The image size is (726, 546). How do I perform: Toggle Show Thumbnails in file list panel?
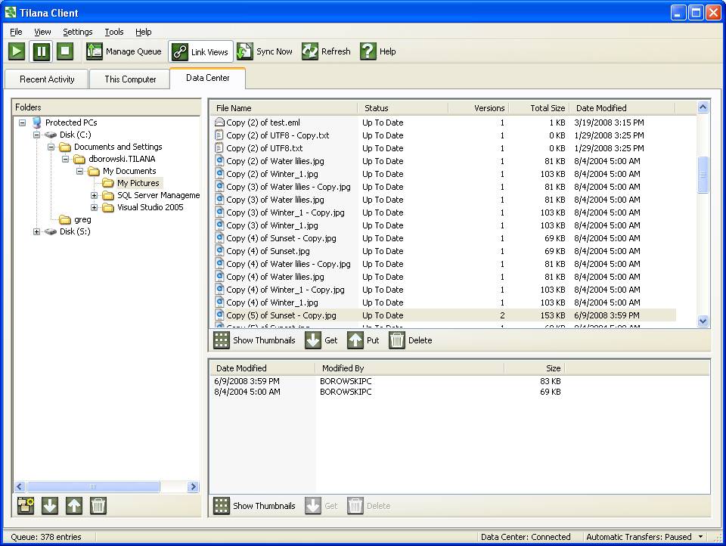(x=221, y=340)
